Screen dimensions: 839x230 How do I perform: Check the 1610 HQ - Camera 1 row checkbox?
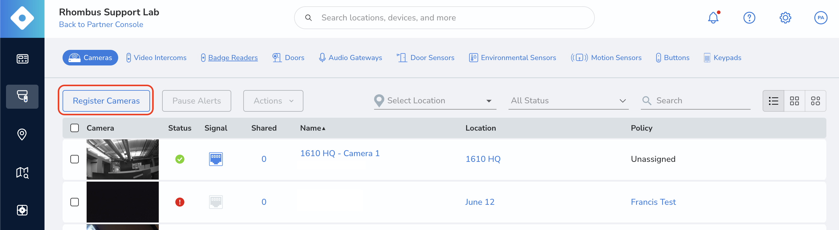(75, 159)
